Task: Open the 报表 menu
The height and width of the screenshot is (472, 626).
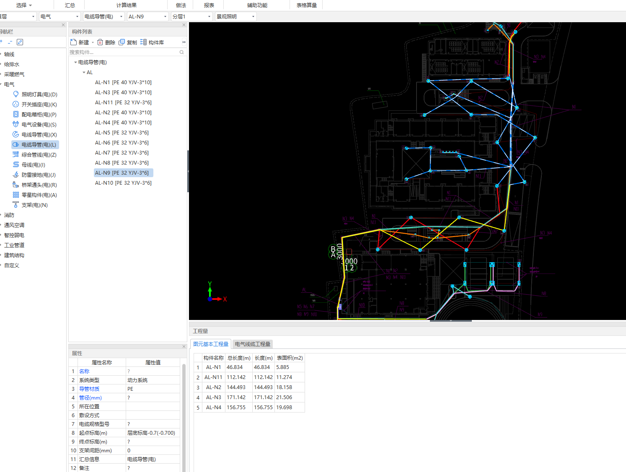Action: (x=209, y=5)
